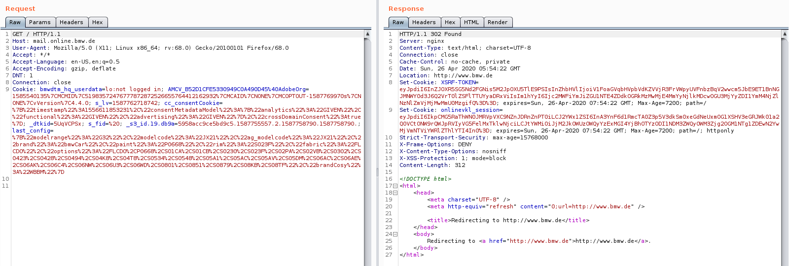Click 'Connection: close' in the request
This screenshot has height=266, width=789.
coord(41,82)
